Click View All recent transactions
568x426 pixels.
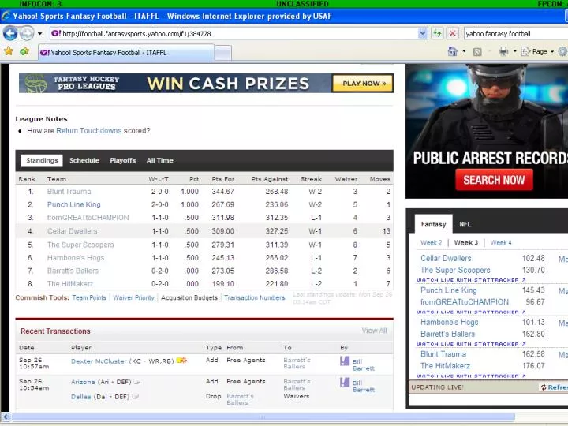pos(375,331)
